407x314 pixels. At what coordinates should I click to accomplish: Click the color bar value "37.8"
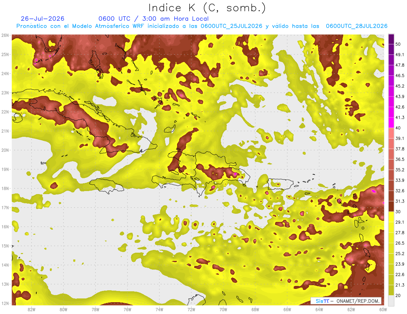coord(400,149)
